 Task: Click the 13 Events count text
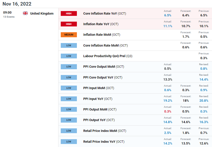point(9,17)
